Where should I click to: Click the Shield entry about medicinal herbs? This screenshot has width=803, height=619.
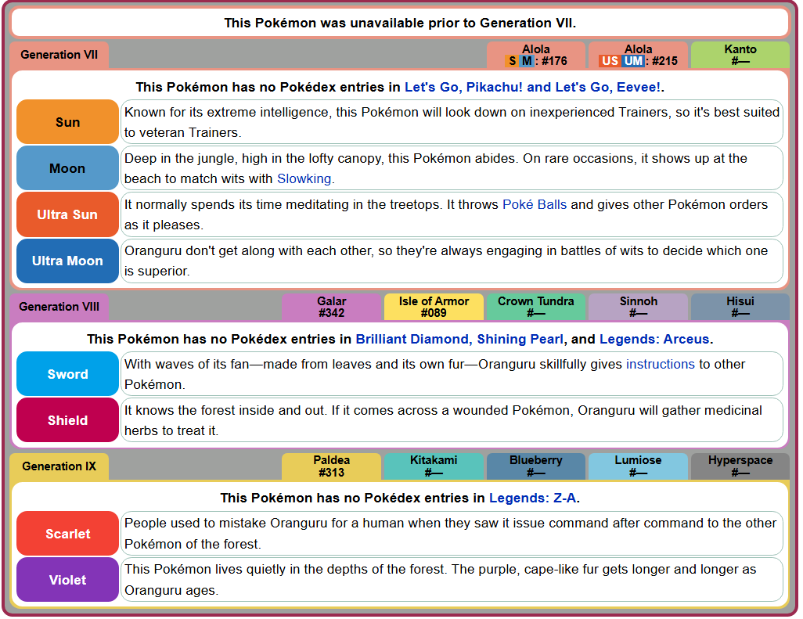[x=452, y=419]
